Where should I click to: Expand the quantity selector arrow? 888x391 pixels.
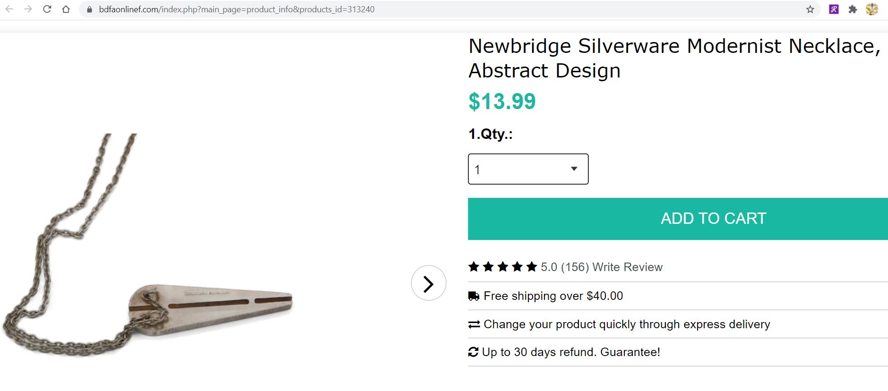(x=574, y=169)
